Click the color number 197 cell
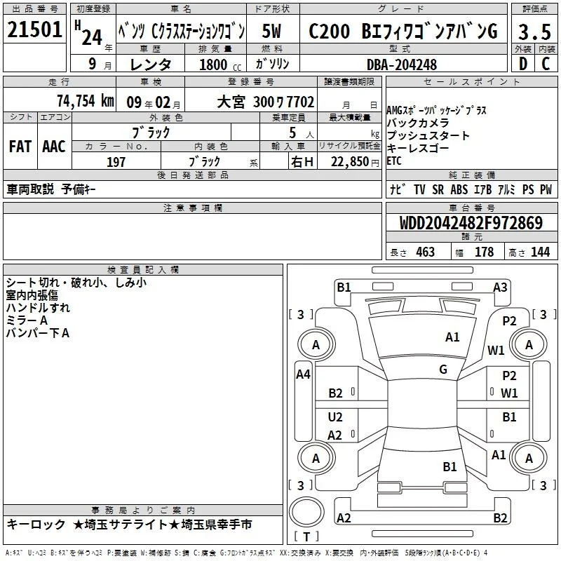The width and height of the screenshot is (561, 561). coord(116,161)
